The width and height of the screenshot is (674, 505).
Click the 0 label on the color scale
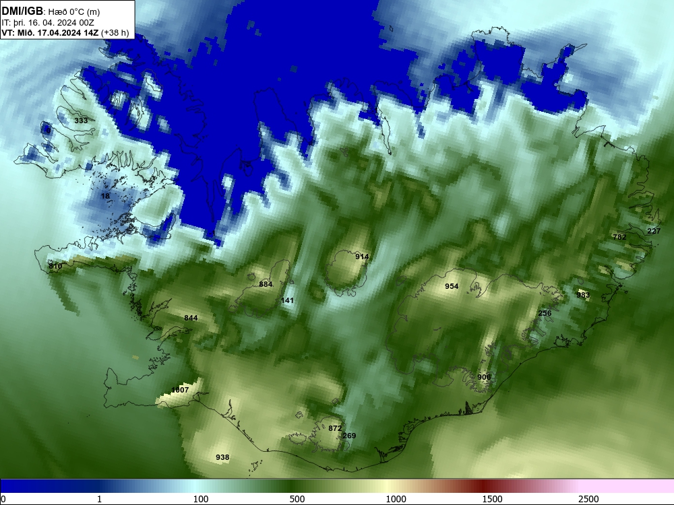(3, 499)
